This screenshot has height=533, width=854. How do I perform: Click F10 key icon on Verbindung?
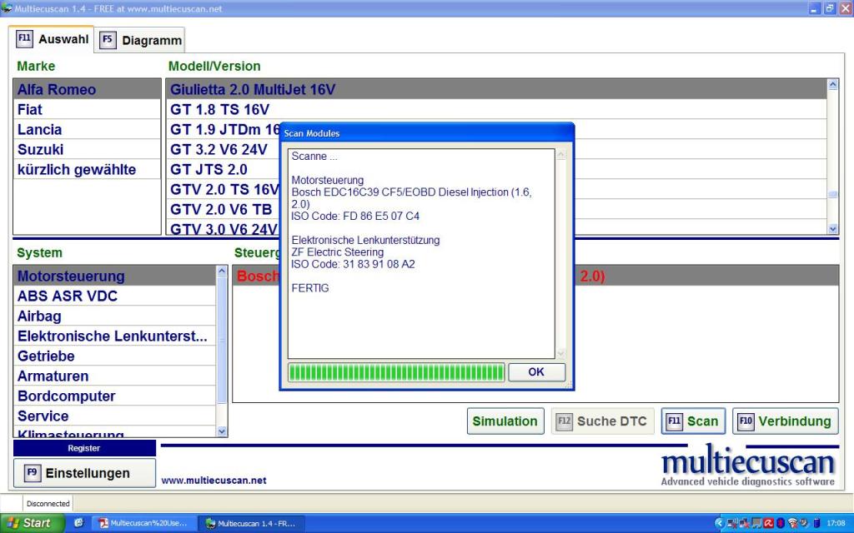746,421
